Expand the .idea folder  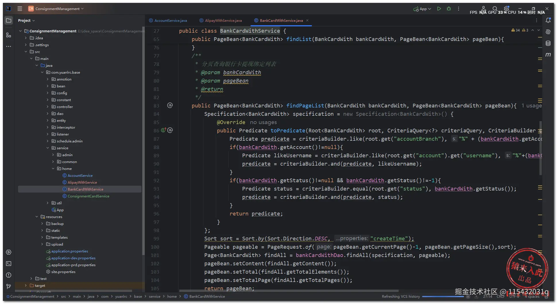coord(26,38)
